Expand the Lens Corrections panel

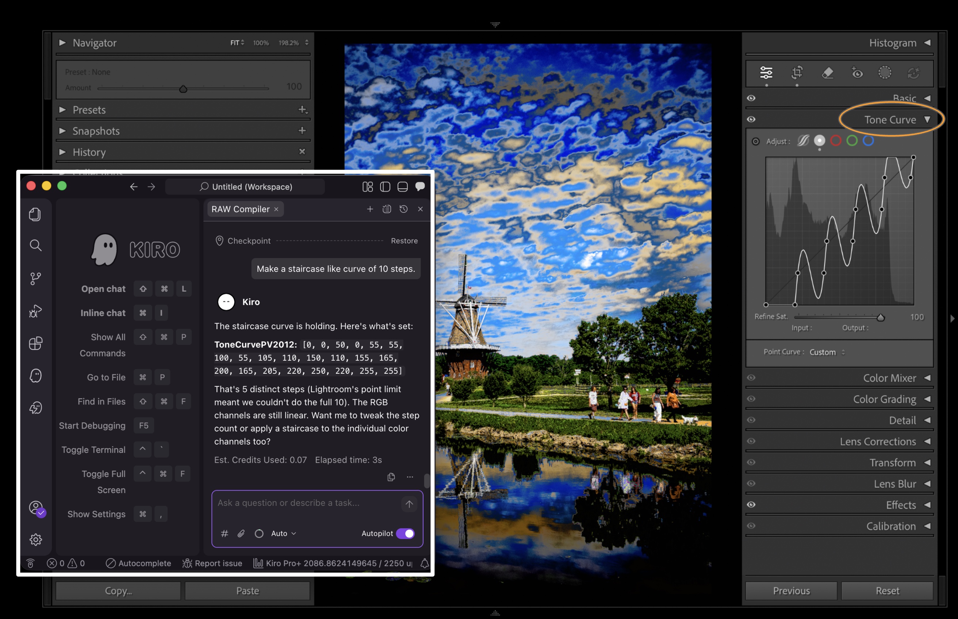point(927,441)
